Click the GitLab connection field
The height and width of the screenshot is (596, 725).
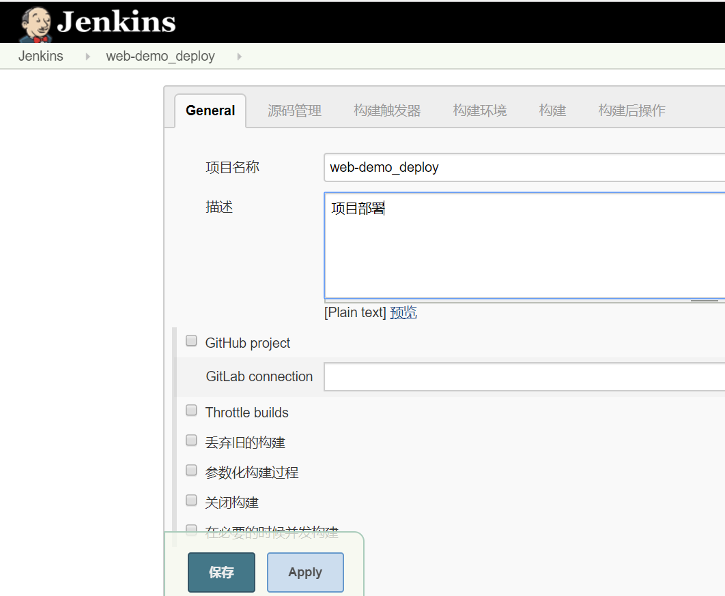[x=522, y=377]
